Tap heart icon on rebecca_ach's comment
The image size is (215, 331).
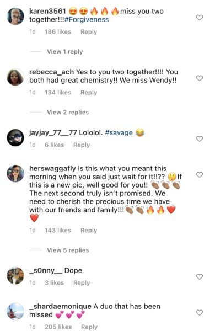click(200, 78)
